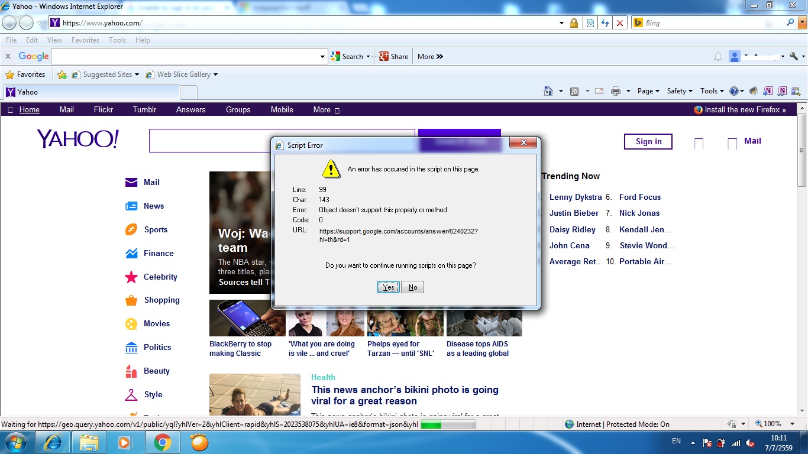Click the Compatibility View torn-page icon
The width and height of the screenshot is (808, 454).
click(x=590, y=23)
